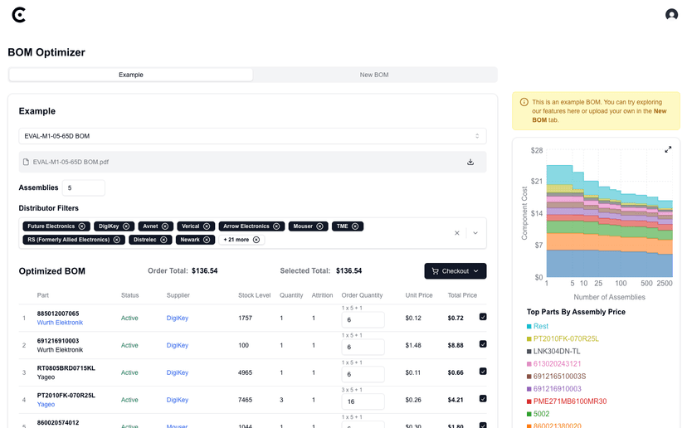Remove the RS (Formerly Allied Electronics) filter
This screenshot has height=428, width=687.
(x=117, y=240)
